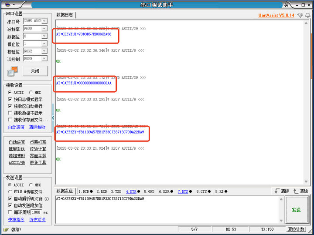314x235 pixels.
Task: Switch to the 数据日志 tab
Action: 65,15
